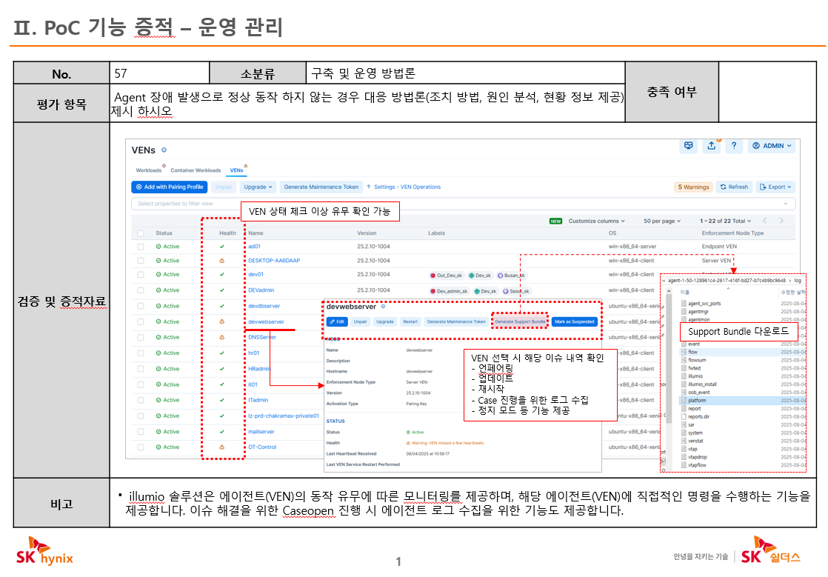Screen dimensions: 828x577
Task: Check the box for ad01 row
Action: coord(141,247)
